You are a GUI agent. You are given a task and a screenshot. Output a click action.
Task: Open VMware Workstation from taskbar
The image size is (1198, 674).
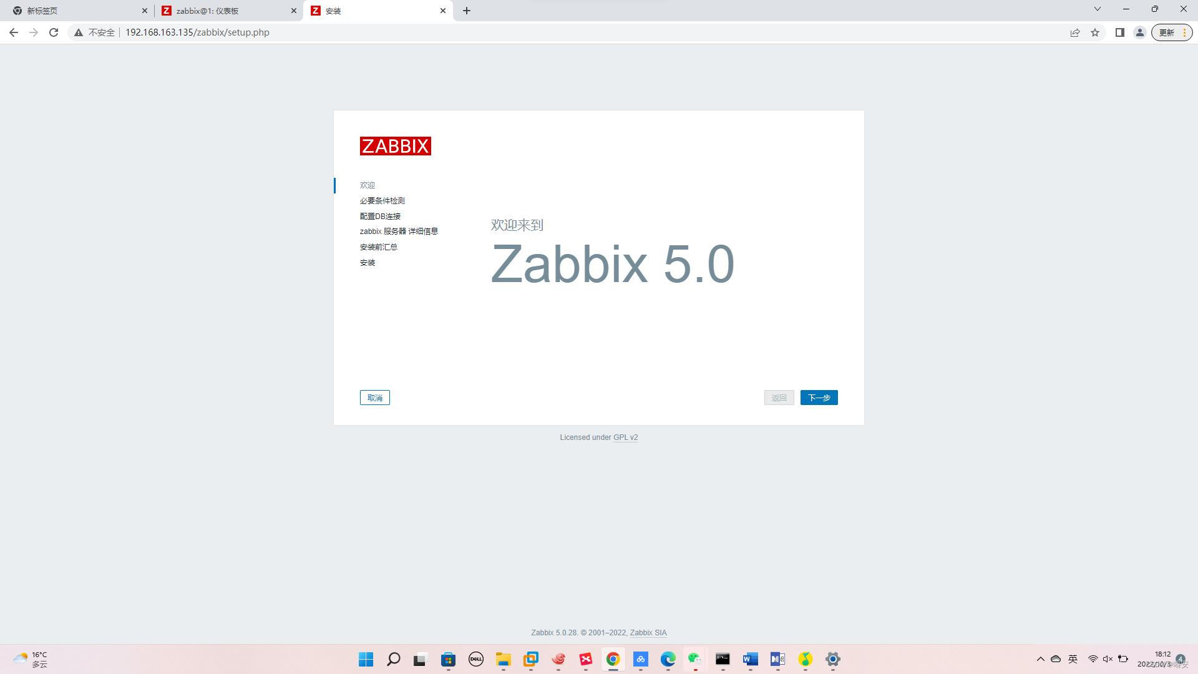(x=531, y=659)
